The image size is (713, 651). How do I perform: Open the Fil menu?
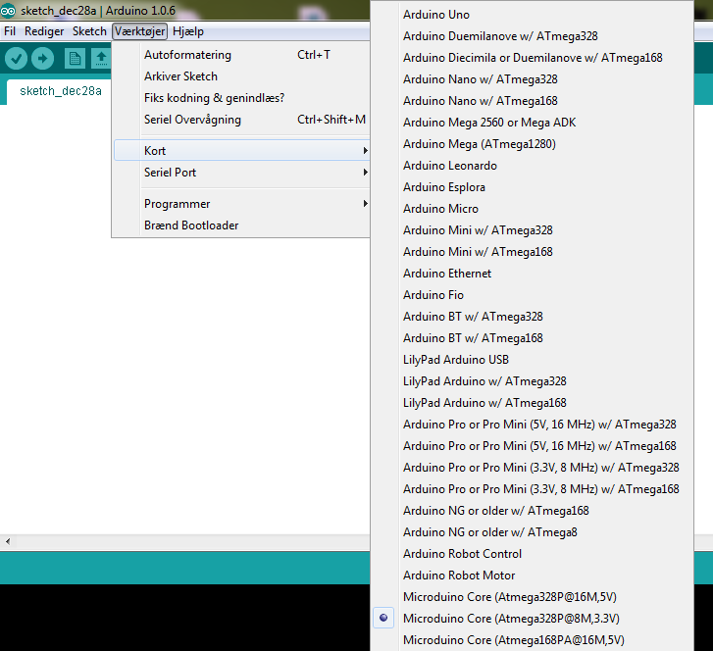[10, 31]
